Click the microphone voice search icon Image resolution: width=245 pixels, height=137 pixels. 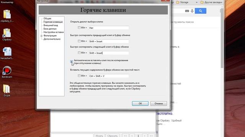pos(192,11)
